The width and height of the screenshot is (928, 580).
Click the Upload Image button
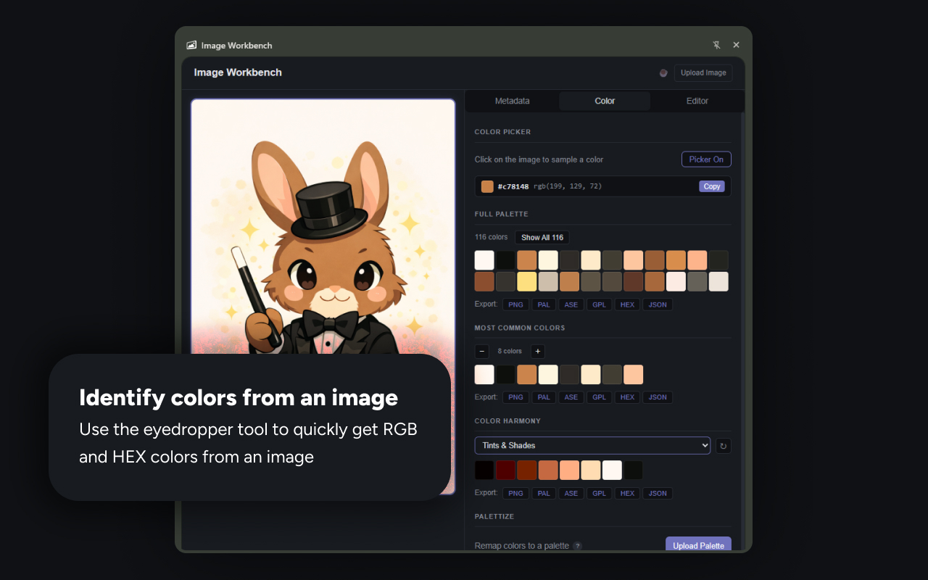click(x=703, y=72)
